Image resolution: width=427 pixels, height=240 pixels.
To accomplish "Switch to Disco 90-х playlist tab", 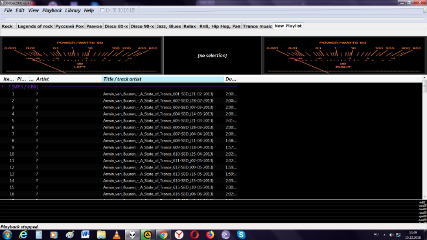I will 142,26.
